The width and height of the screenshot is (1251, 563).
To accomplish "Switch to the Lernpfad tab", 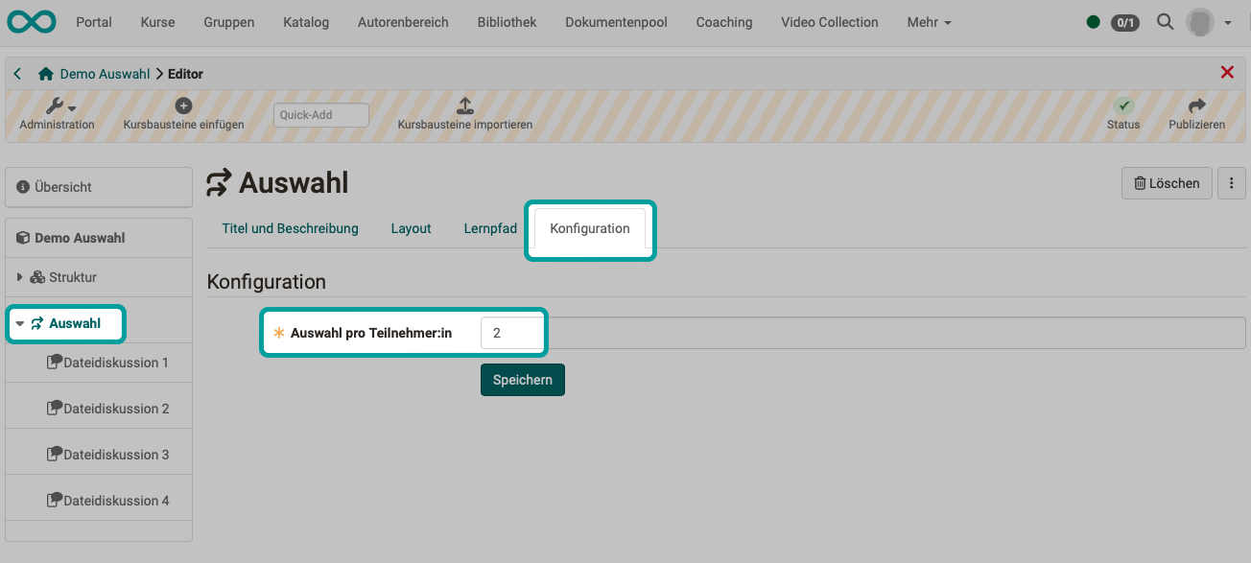I will tap(490, 228).
